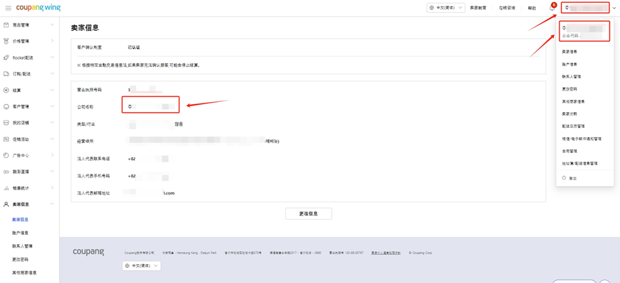The height and width of the screenshot is (283, 620).
Task: Open the hamburger menu icon
Action: [x=9, y=8]
